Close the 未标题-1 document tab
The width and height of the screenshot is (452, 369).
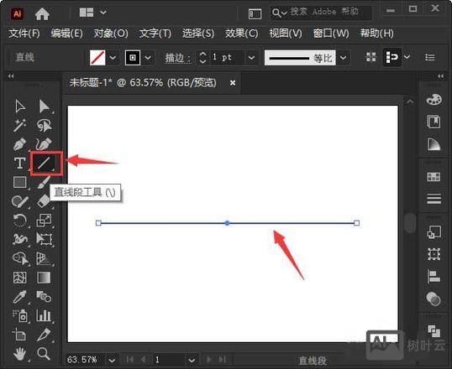[233, 83]
